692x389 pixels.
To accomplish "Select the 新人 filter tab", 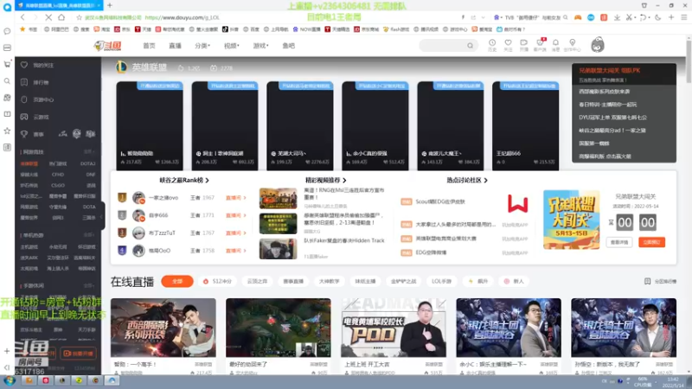I will 515,281.
